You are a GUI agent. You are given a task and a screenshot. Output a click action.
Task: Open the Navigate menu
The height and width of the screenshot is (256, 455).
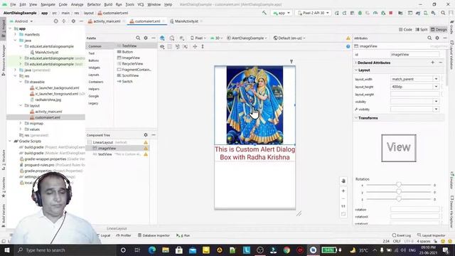coord(48,4)
